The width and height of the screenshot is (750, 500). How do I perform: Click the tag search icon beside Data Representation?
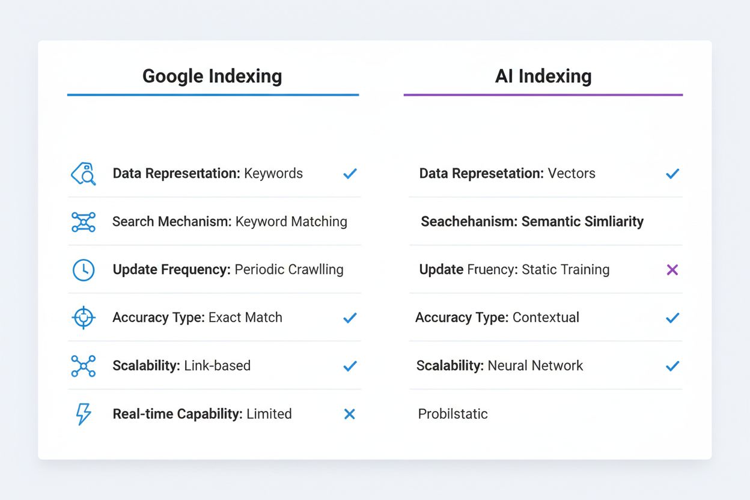coord(84,174)
